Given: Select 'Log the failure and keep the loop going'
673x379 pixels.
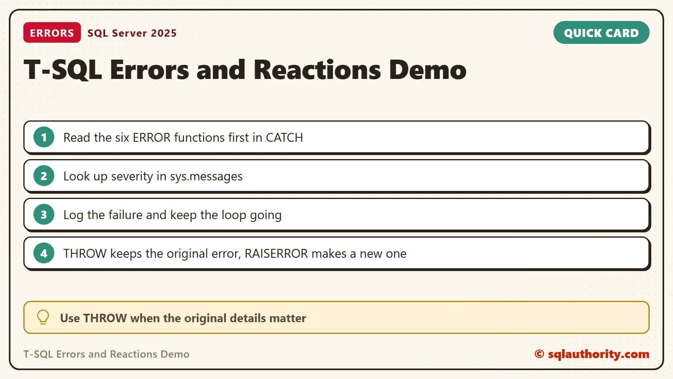Looking at the screenshot, I should [337, 215].
